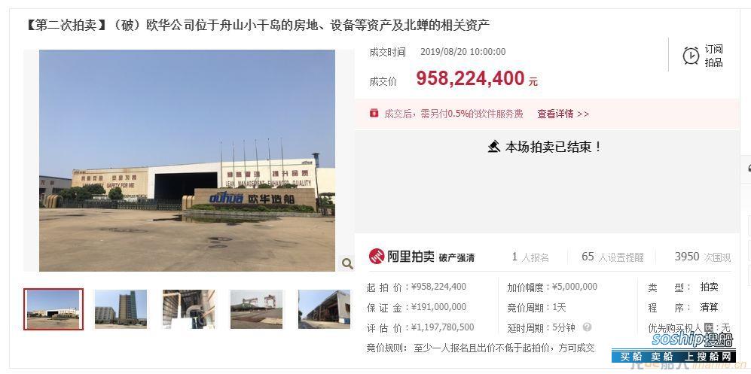Click the 65人设置提醒 reminder count

[x=612, y=257]
